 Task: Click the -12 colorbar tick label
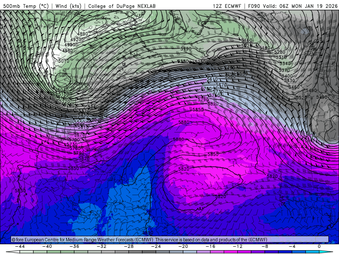(238, 246)
